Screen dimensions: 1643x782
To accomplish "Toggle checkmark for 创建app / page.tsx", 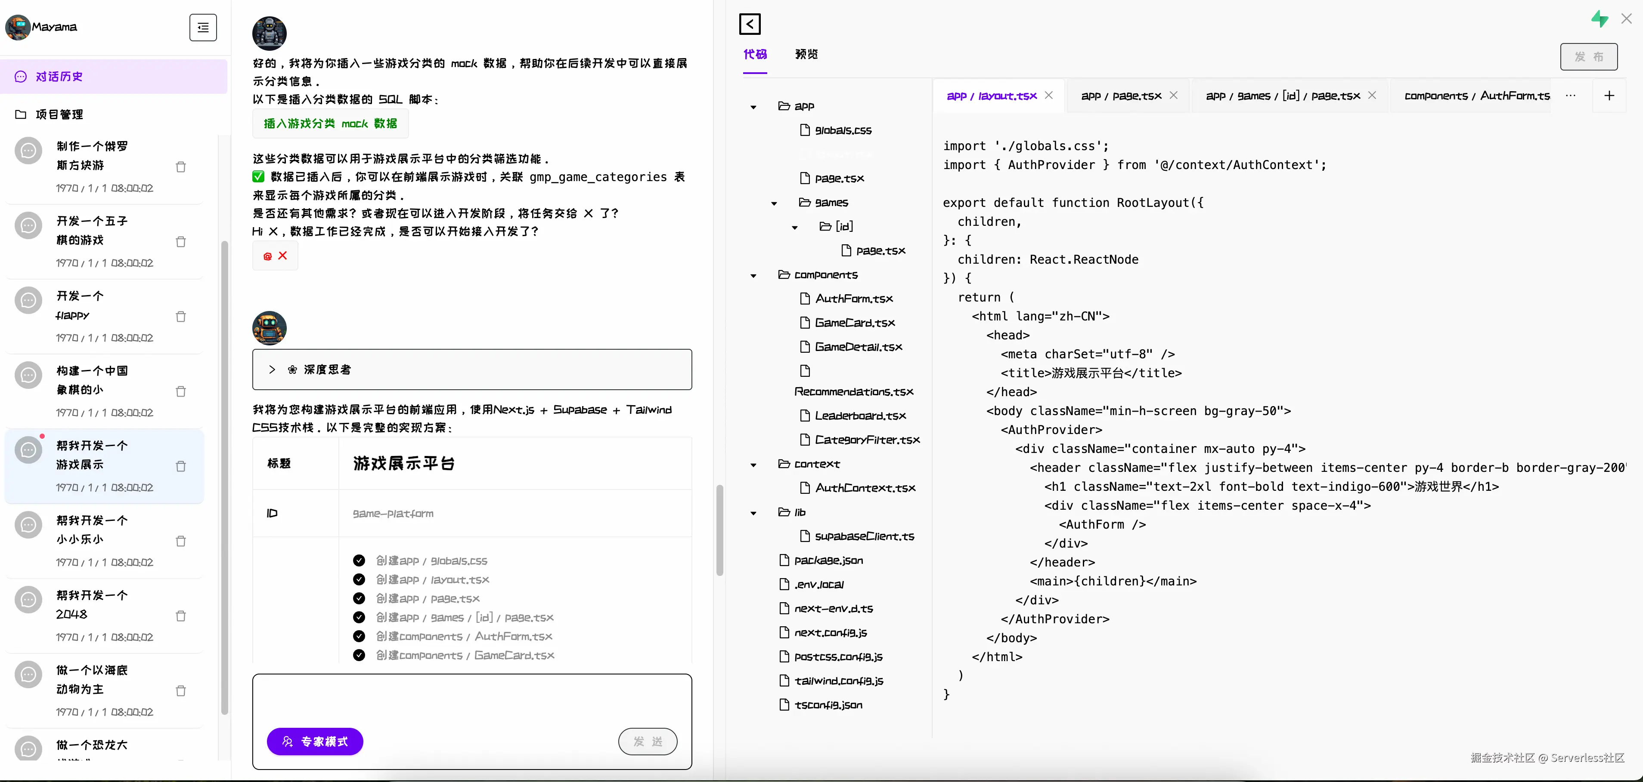I will coord(359,598).
